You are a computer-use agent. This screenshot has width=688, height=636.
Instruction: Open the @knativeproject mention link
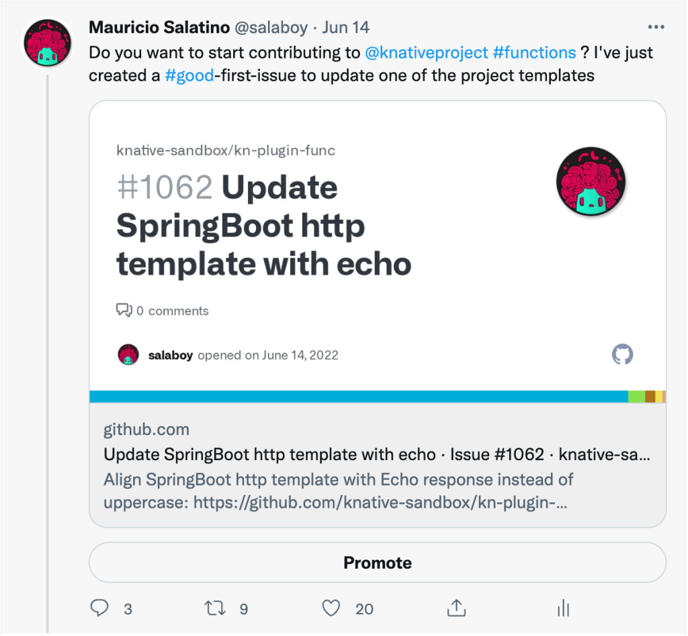[x=426, y=52]
